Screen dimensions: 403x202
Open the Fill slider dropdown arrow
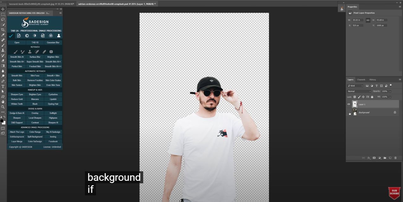pyautogui.click(x=390, y=97)
